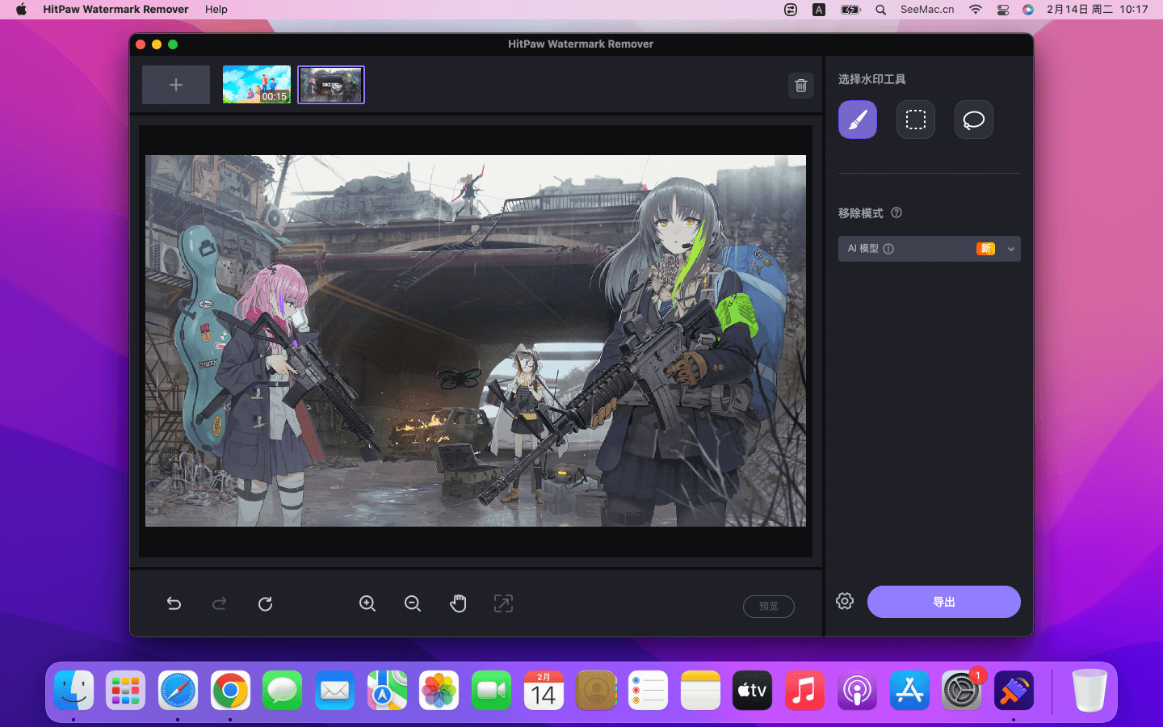Open the HitPaw Watermark Remover app menu

115,10
